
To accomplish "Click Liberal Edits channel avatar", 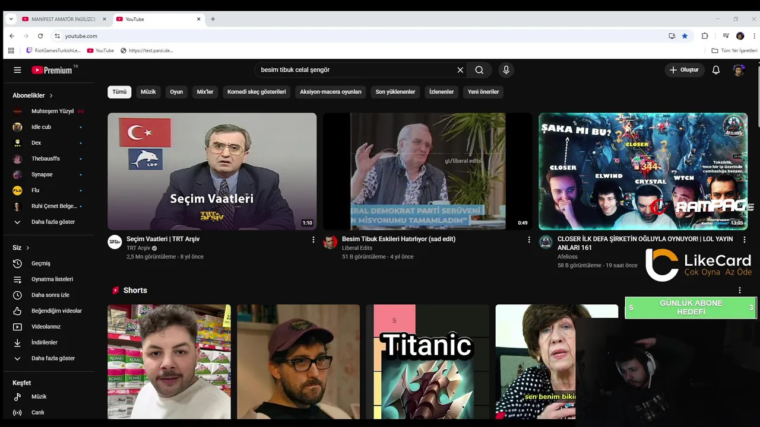I will tap(330, 242).
